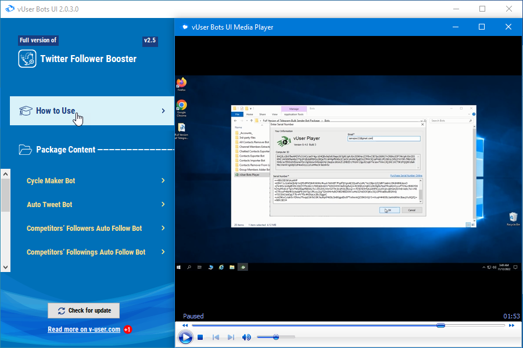The image size is (523, 348).
Task: Click the package list scrollbar thumb
Action: [5, 195]
